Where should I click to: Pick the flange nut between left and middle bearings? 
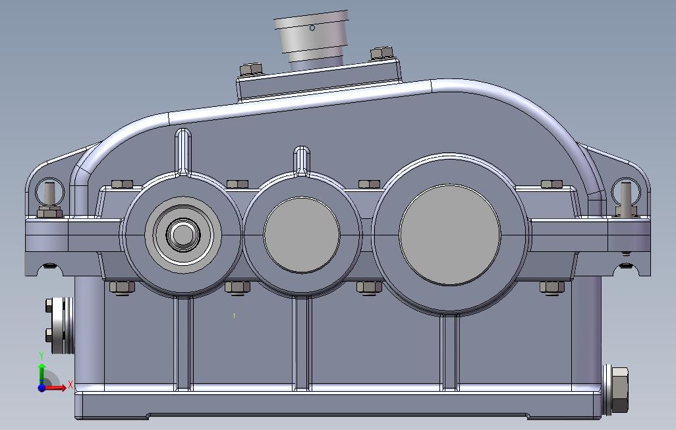click(x=238, y=287)
